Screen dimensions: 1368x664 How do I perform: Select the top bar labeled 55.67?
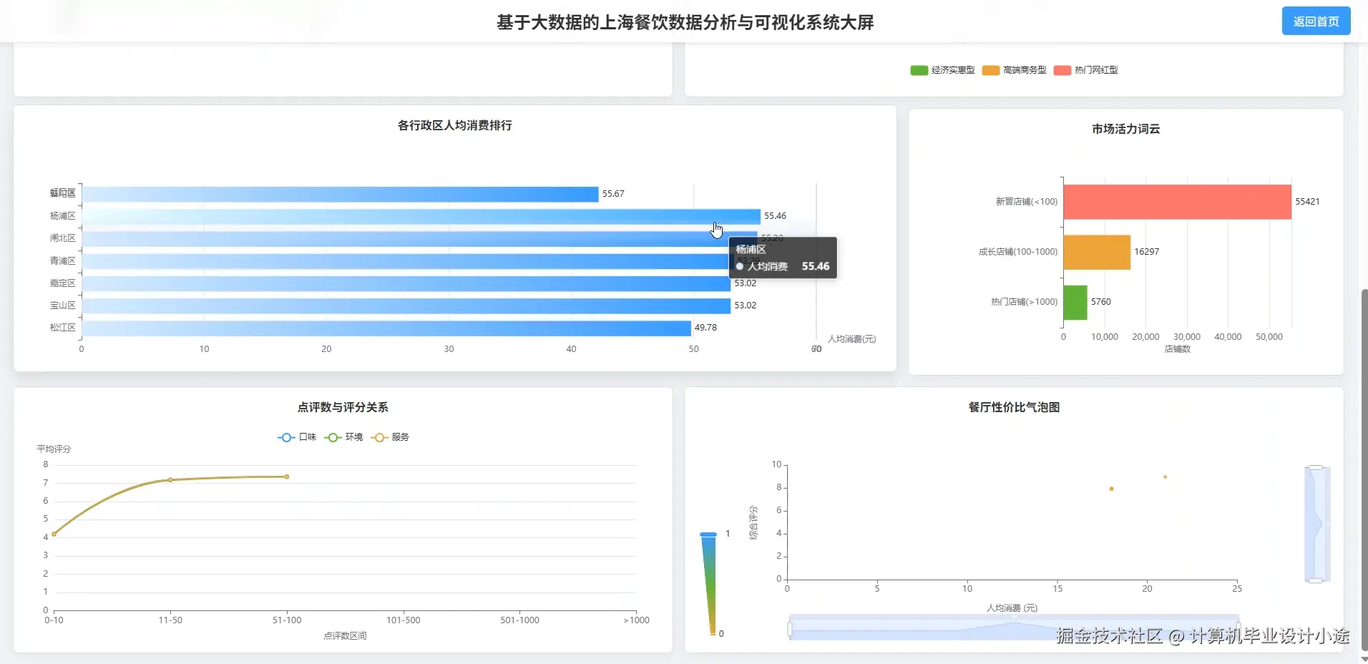pos(340,194)
